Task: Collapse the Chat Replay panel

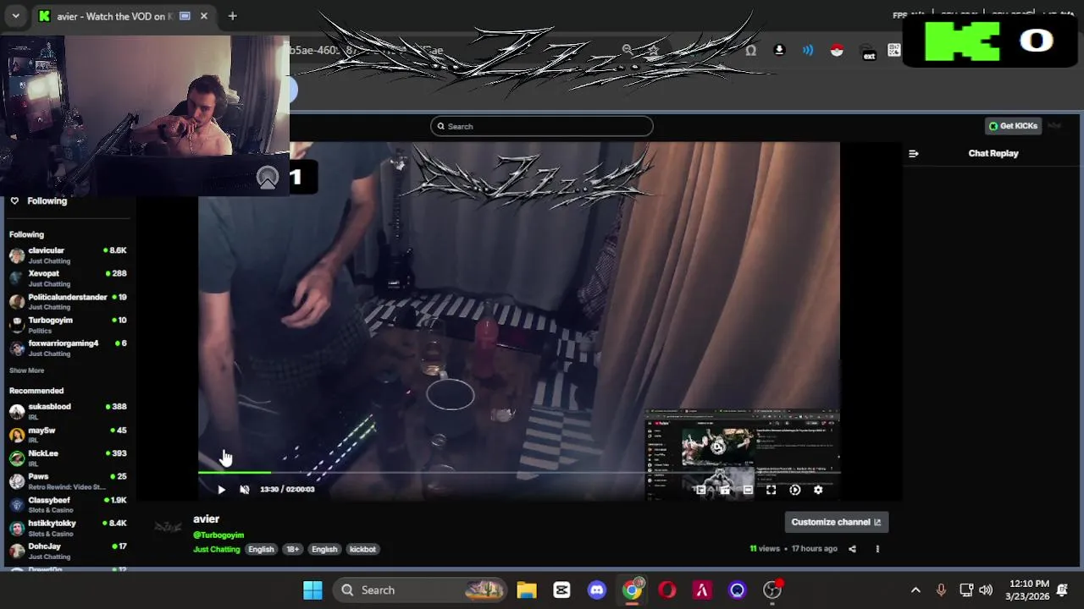Action: [913, 153]
